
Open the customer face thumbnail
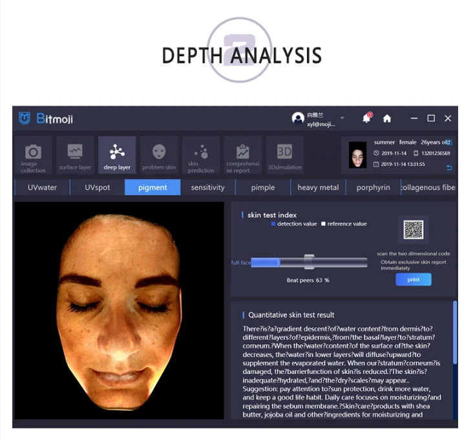click(x=357, y=154)
